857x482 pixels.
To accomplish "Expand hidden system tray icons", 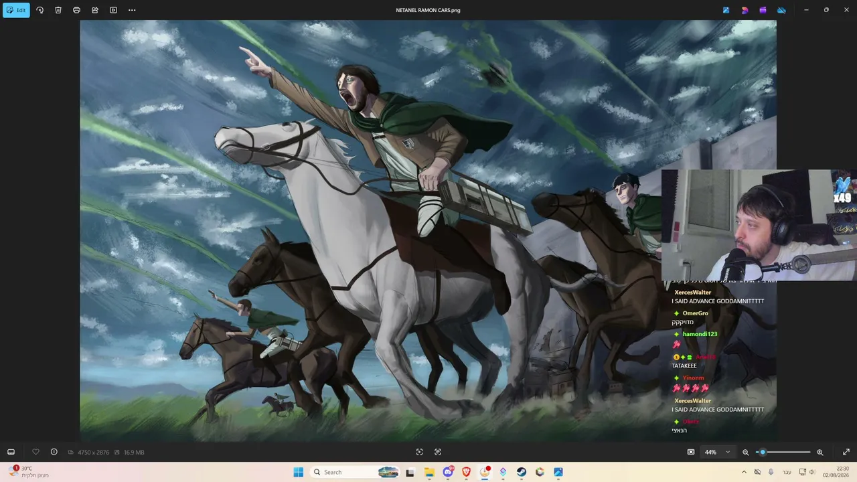I will (743, 472).
